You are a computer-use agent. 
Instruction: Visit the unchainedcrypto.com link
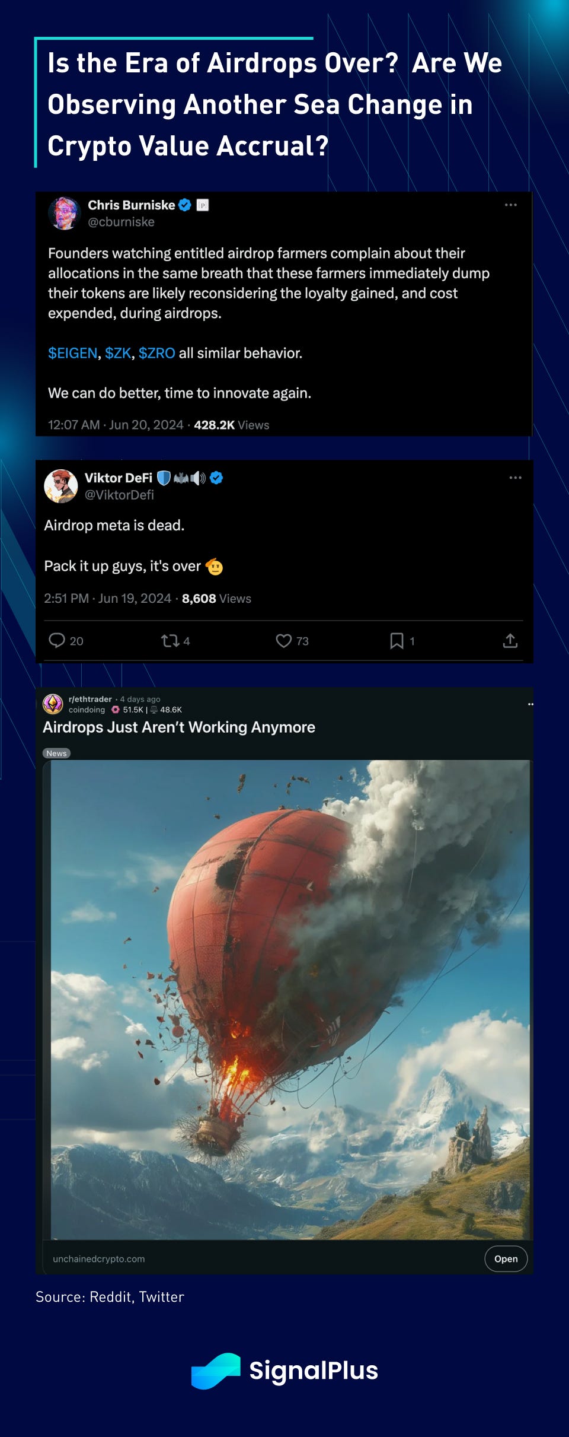pyautogui.click(x=99, y=1258)
